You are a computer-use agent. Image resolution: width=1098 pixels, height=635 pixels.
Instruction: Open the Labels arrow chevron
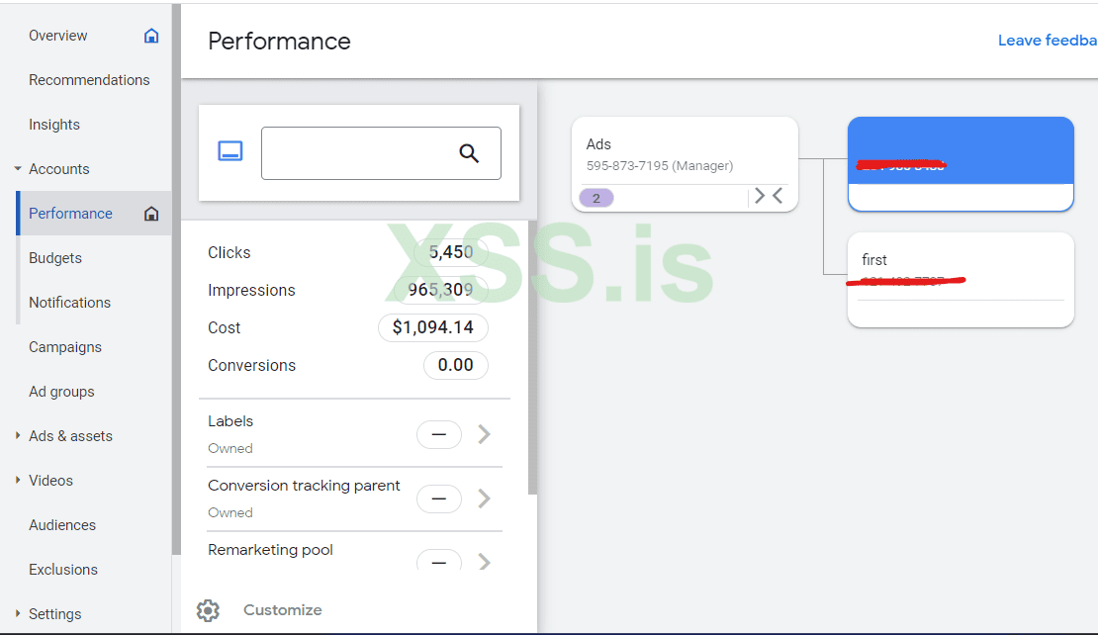tap(484, 434)
